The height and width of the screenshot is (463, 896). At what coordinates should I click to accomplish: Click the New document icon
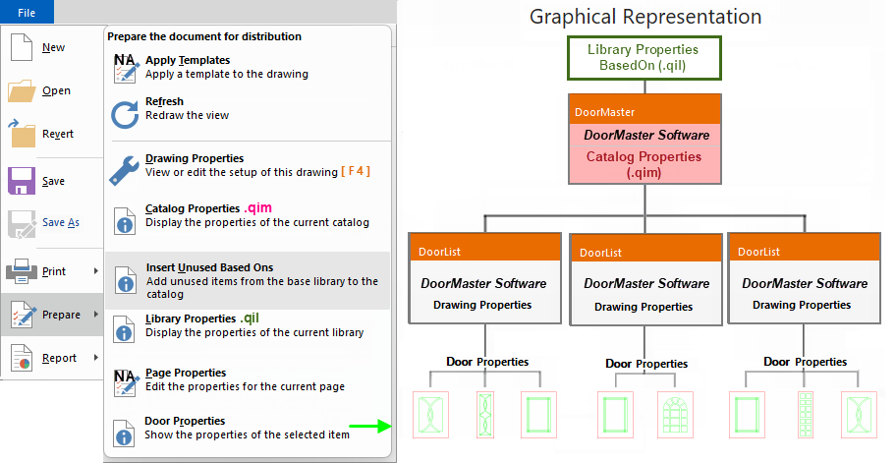pyautogui.click(x=22, y=47)
